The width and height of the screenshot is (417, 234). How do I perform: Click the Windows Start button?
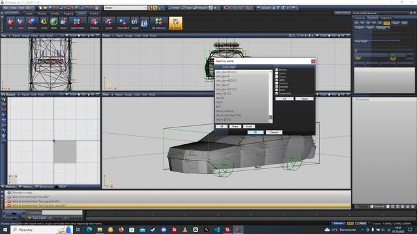(5, 229)
